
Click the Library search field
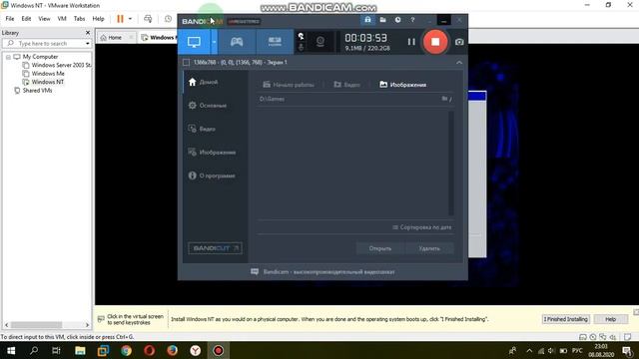point(46,43)
